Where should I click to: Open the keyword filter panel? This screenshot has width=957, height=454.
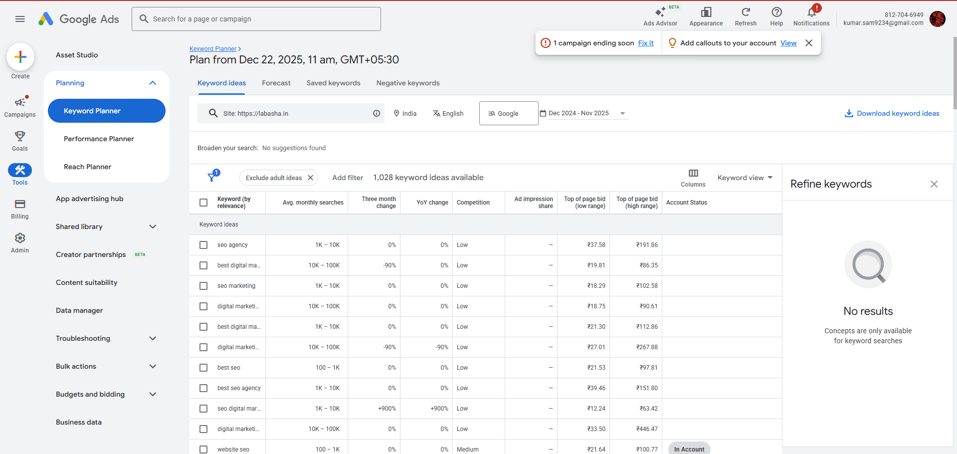click(x=212, y=178)
